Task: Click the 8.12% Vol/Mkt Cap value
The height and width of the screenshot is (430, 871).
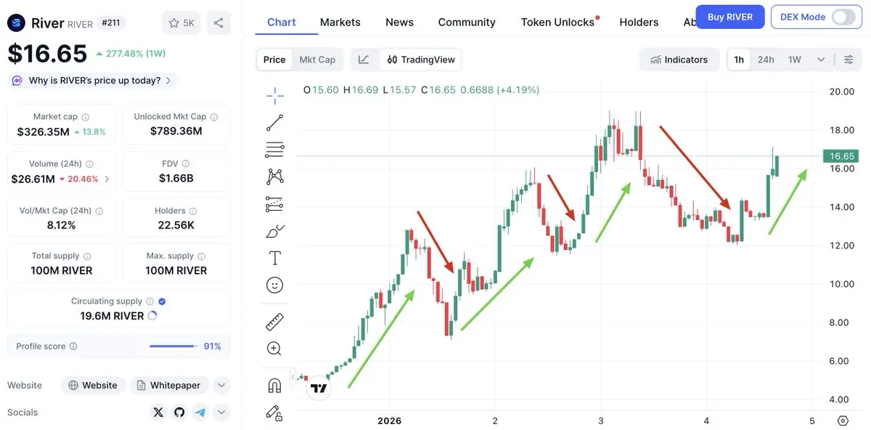Action: tap(61, 225)
